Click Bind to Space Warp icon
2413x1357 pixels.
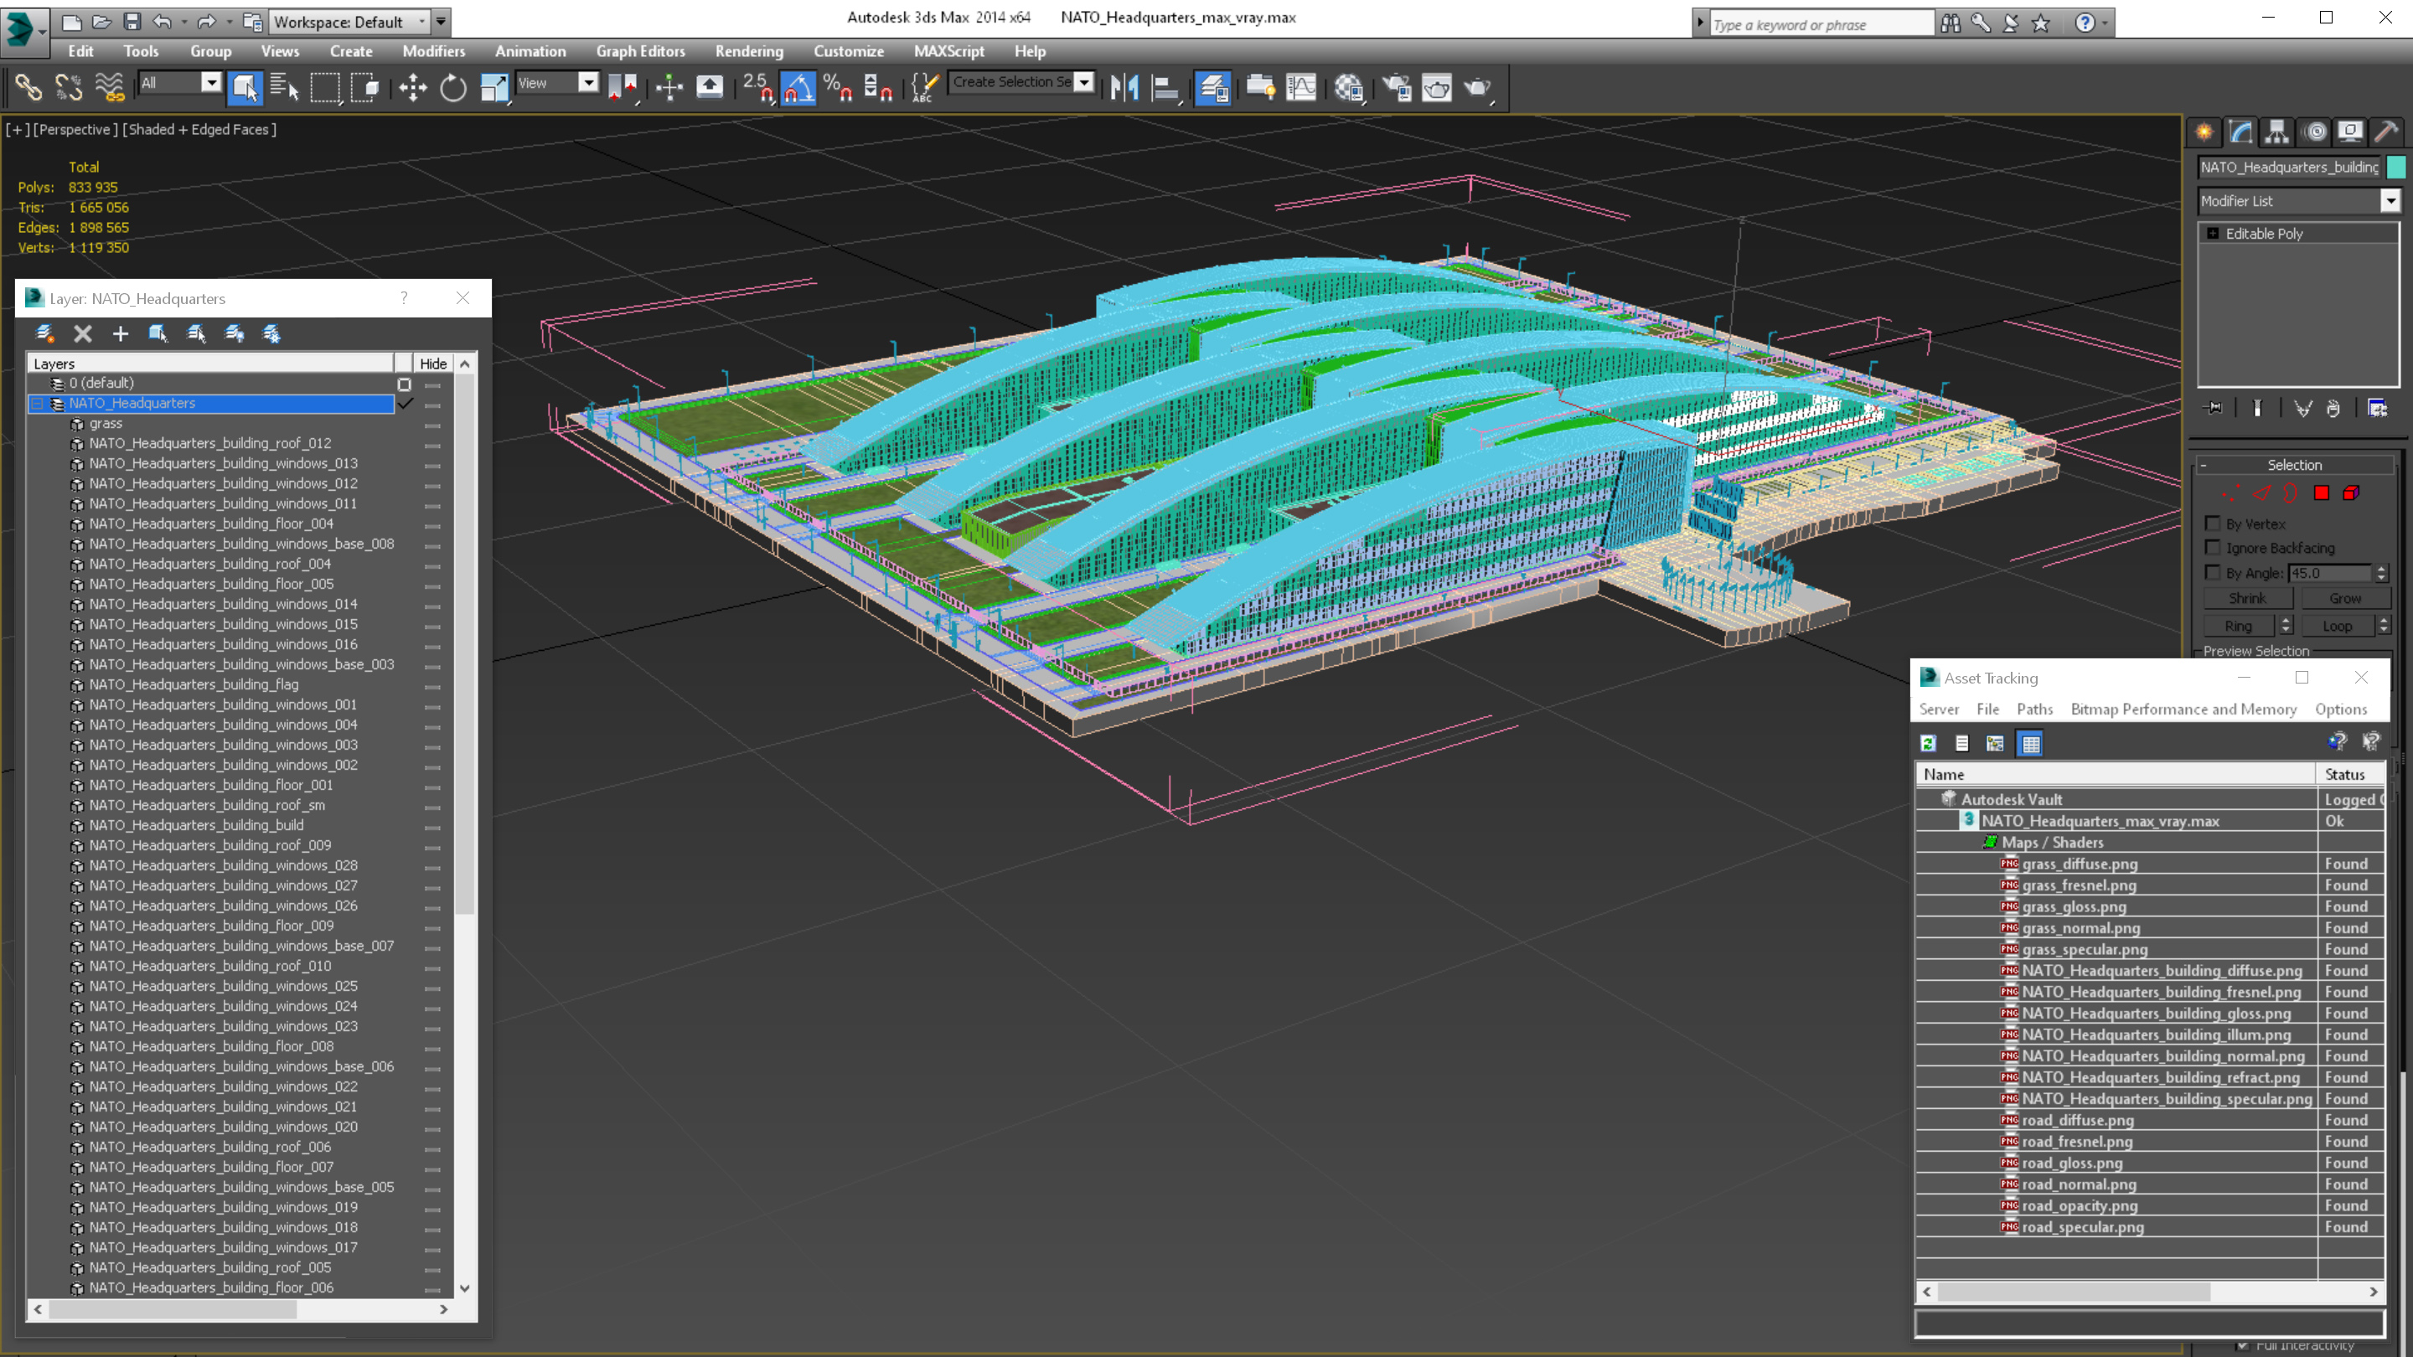(x=110, y=87)
